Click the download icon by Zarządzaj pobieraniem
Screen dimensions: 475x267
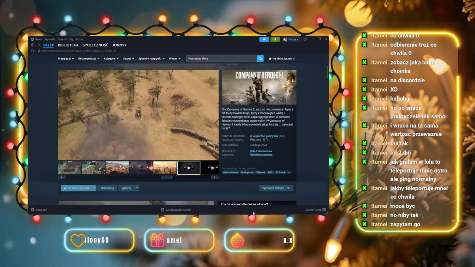tap(162, 210)
